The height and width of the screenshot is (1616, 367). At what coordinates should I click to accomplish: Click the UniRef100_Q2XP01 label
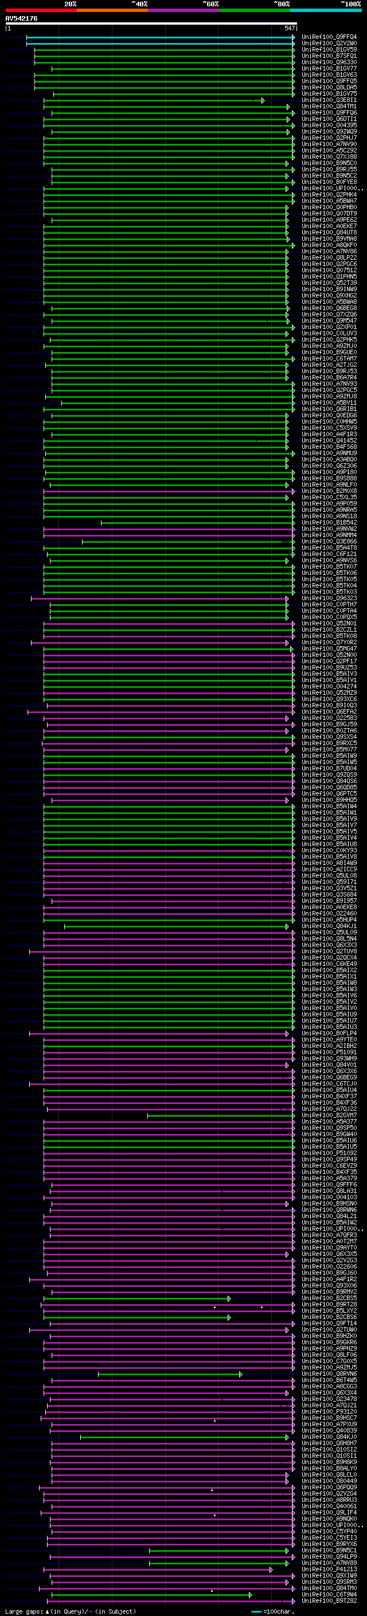(329, 327)
